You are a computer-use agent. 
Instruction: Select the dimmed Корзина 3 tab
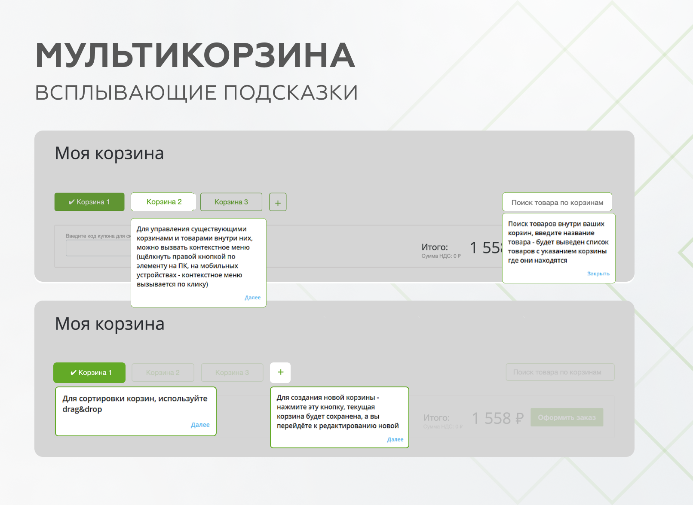click(232, 373)
